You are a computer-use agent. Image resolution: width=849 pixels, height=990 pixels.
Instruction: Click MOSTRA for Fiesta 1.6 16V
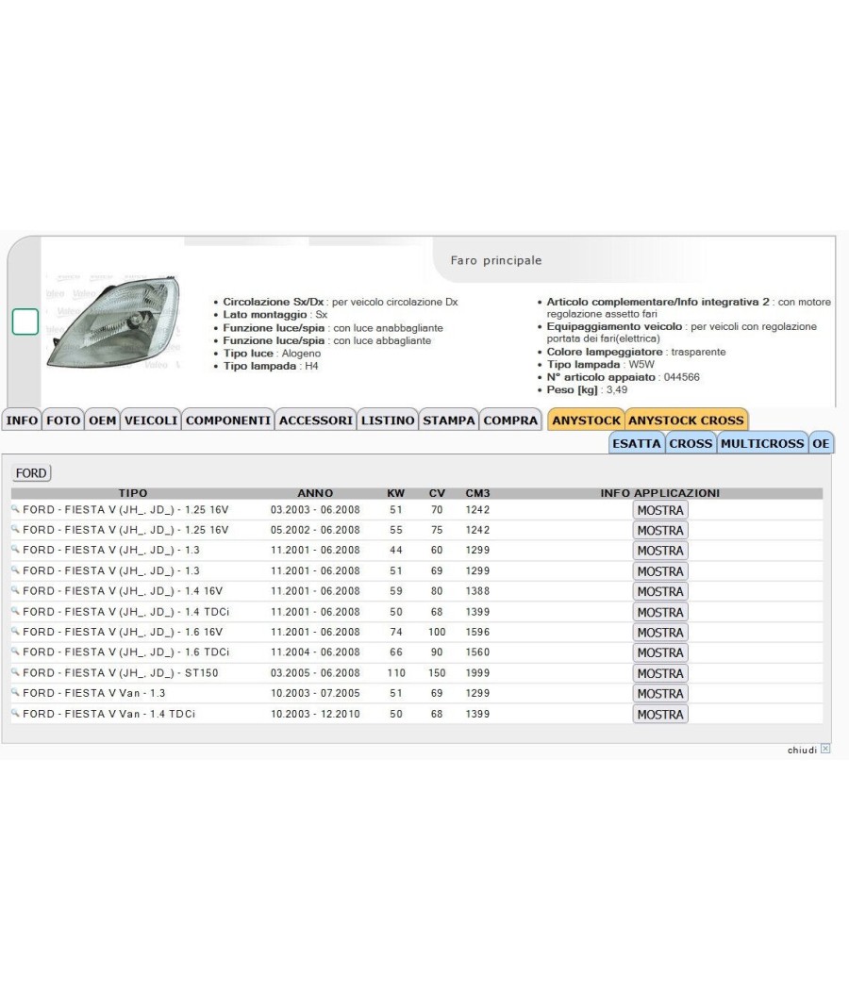point(660,633)
